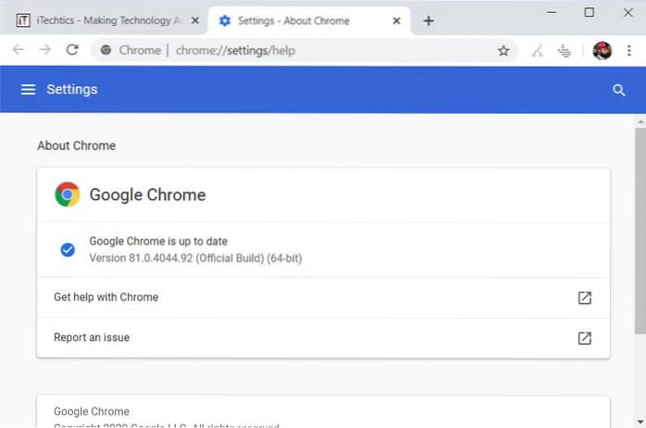
Task: Click the Settings title in blue header
Action: [x=72, y=90]
